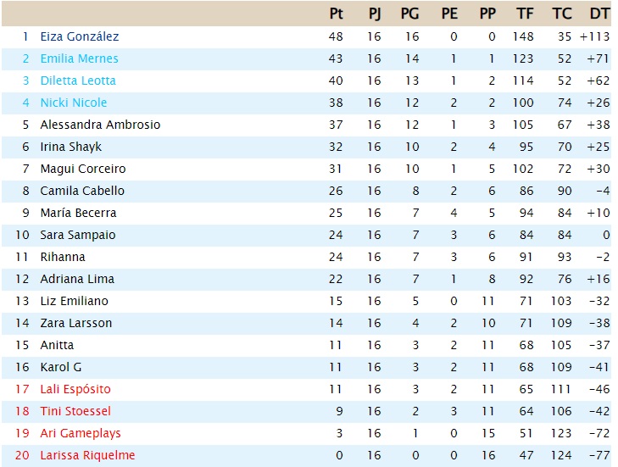Click Diletta Leotta name
This screenshot has height=467, width=618.
coord(78,81)
